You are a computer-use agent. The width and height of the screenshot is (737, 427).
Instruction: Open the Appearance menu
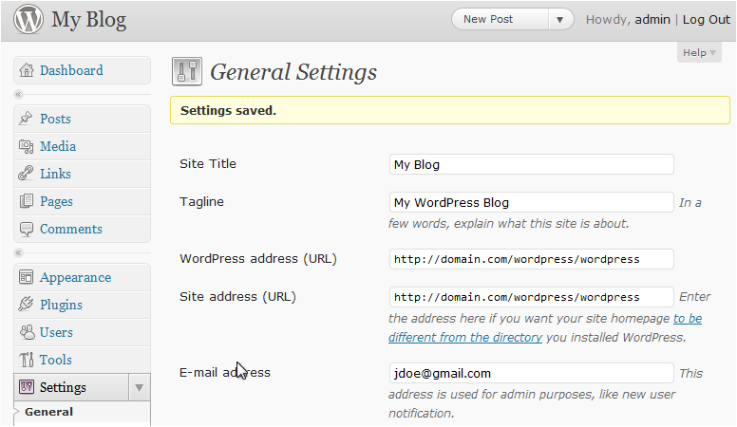pos(76,278)
